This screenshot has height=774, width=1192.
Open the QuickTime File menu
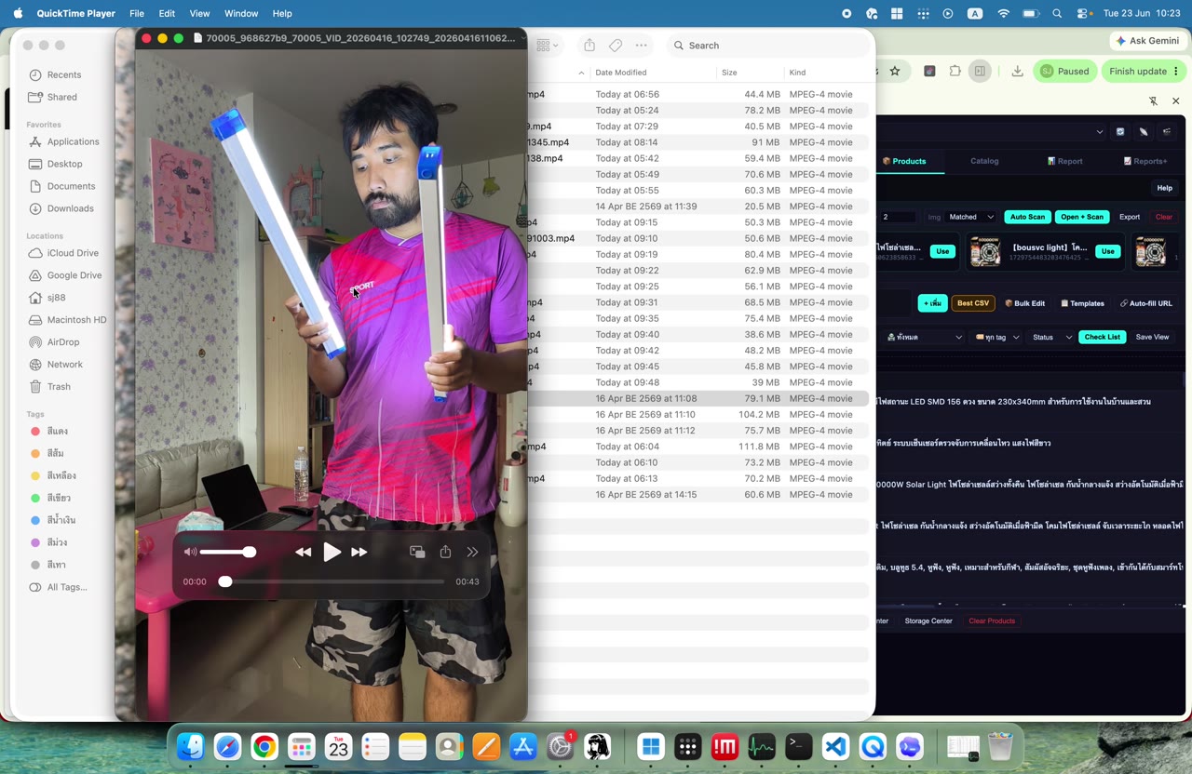point(137,13)
